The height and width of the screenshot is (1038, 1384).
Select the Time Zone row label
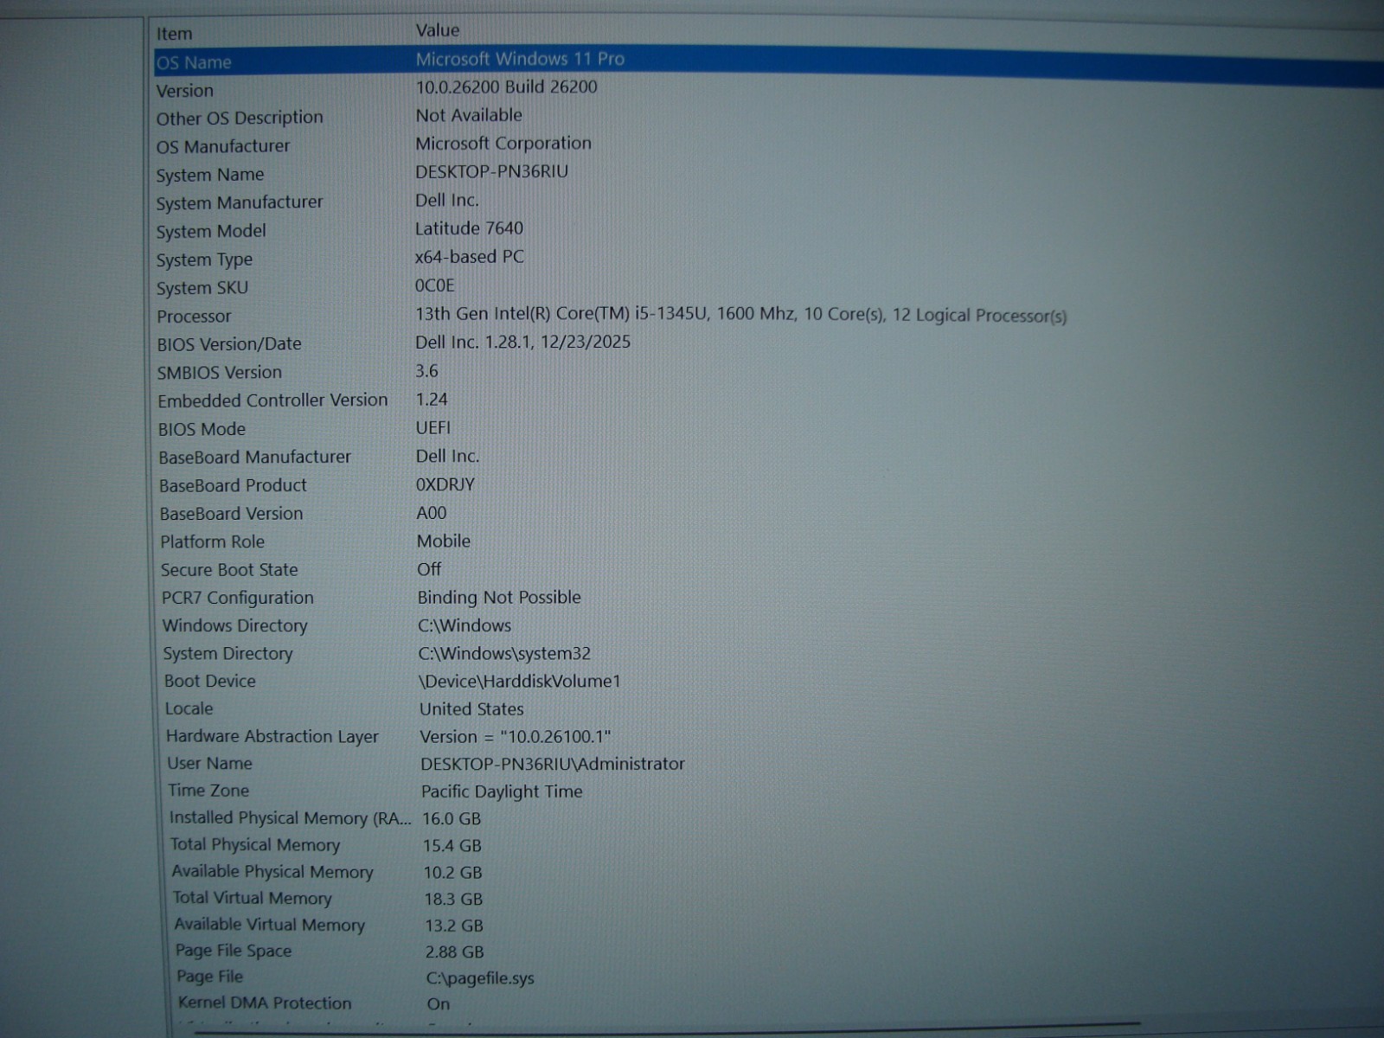(208, 791)
